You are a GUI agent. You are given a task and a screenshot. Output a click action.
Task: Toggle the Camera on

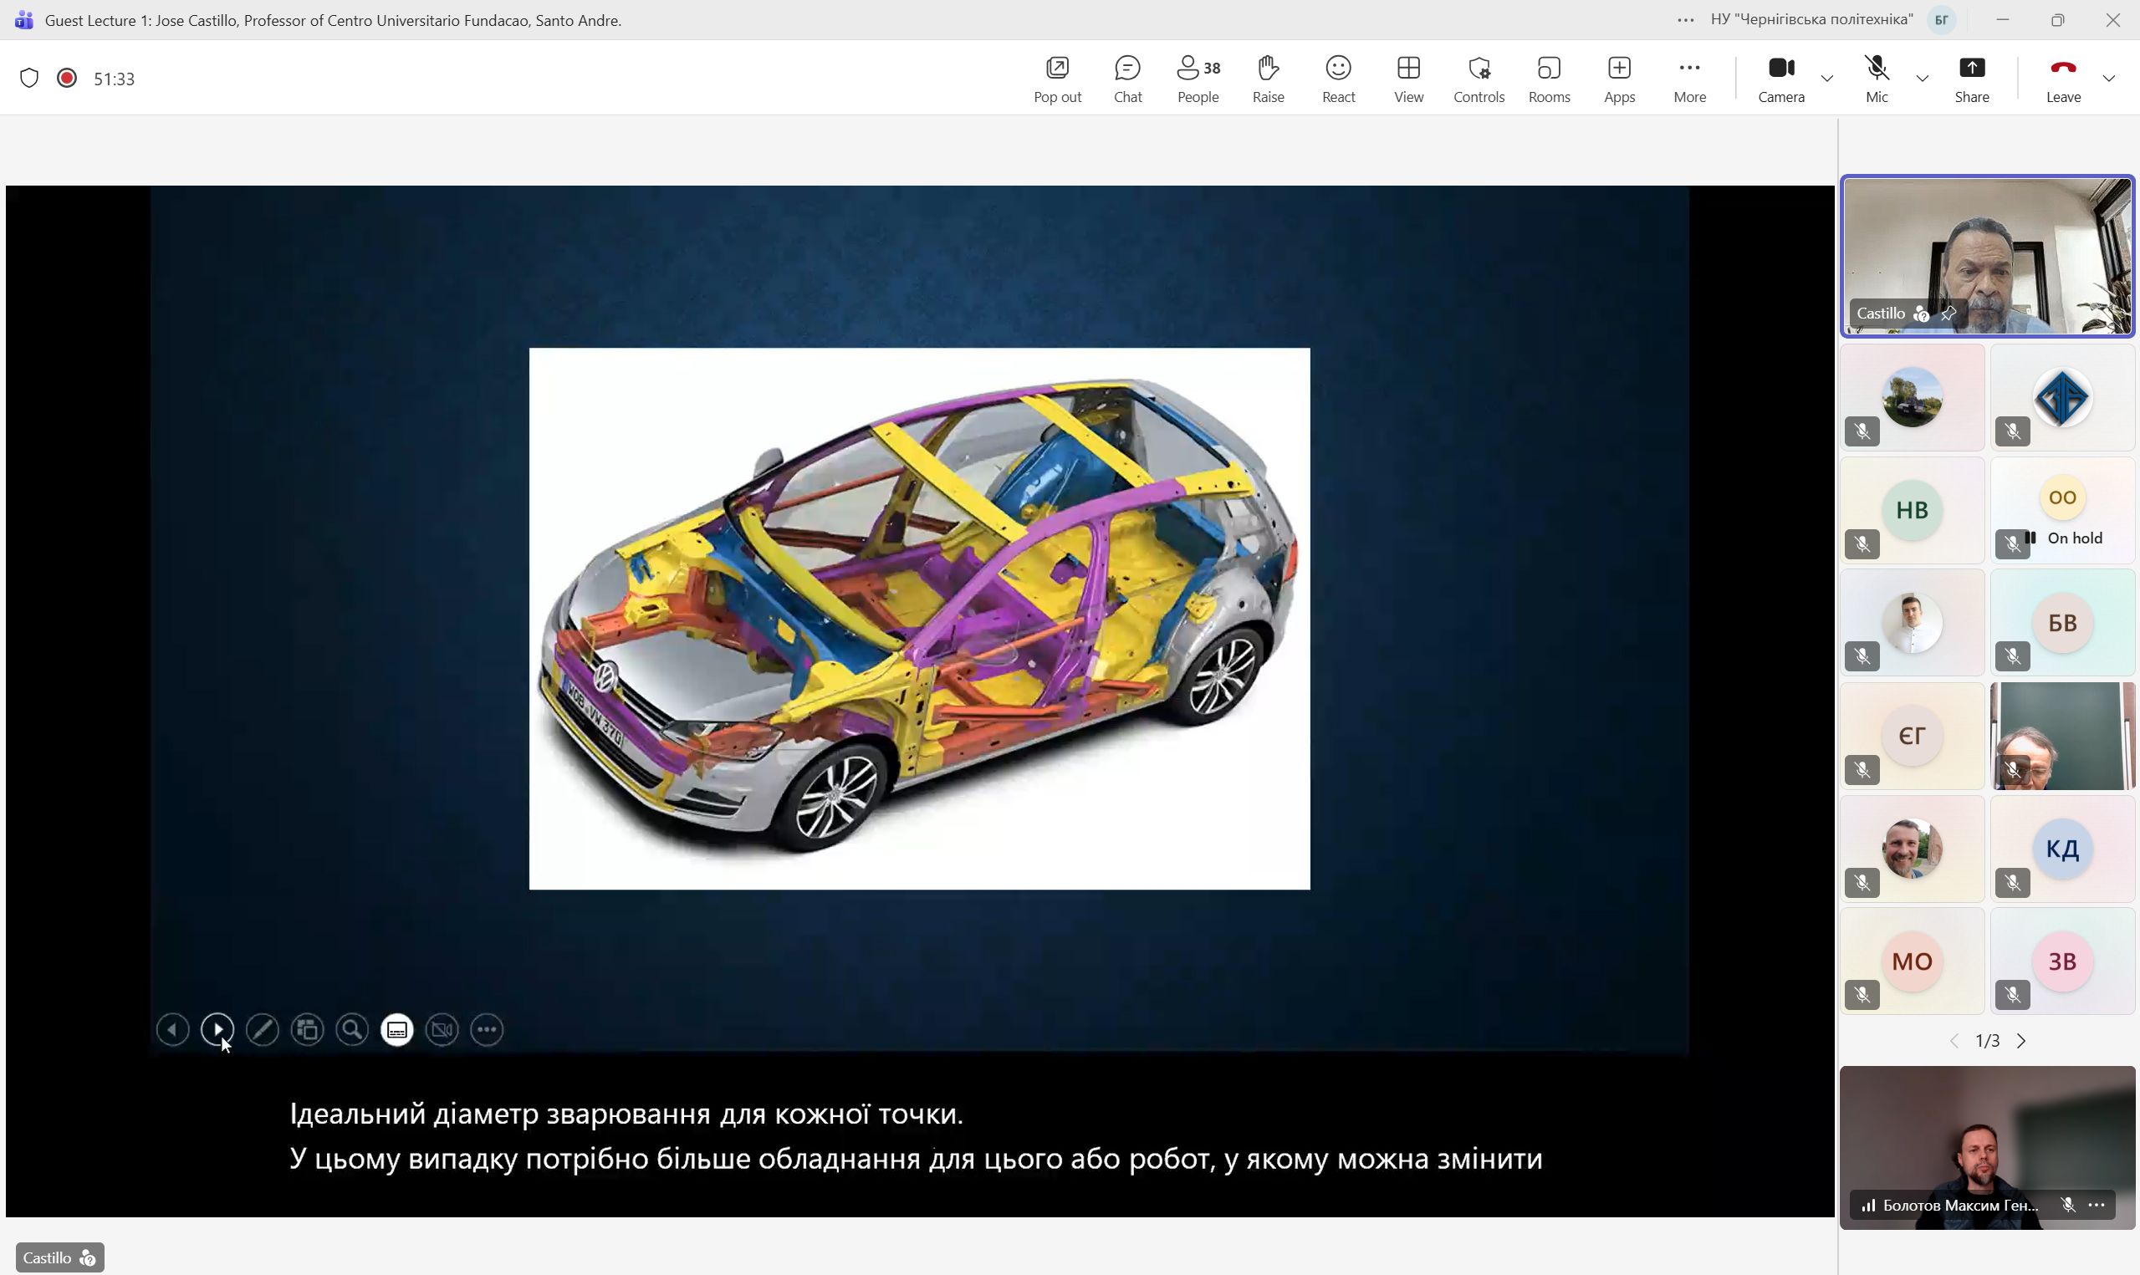coord(1780,79)
